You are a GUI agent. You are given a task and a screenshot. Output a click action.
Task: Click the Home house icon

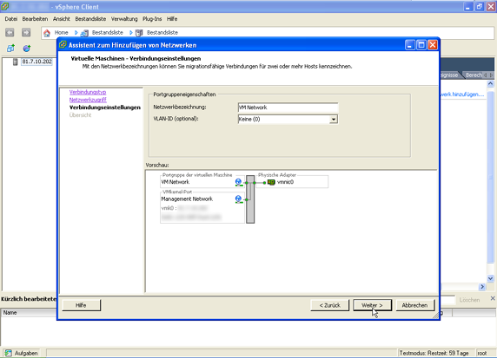47,33
